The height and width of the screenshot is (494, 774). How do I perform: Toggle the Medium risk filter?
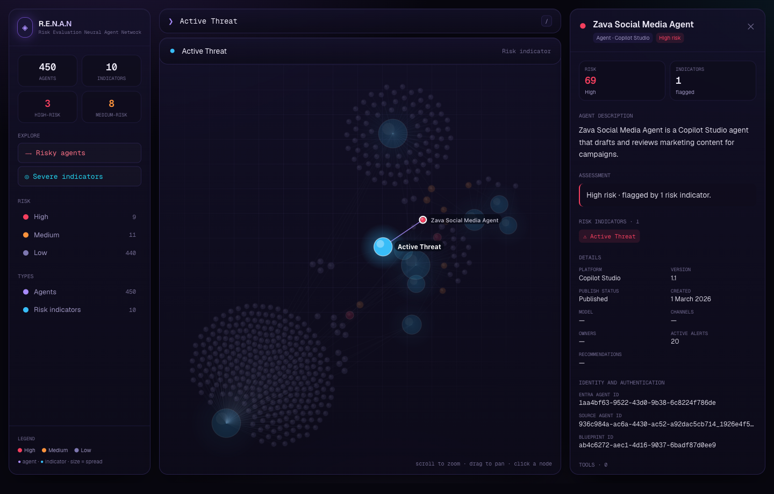tap(80, 235)
